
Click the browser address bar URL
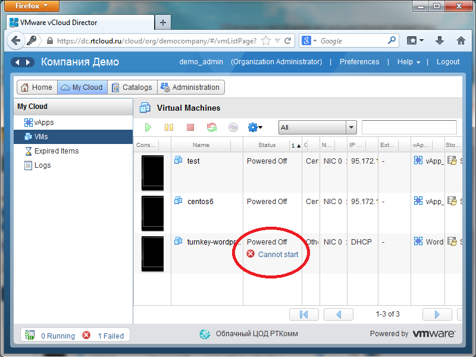tap(156, 41)
